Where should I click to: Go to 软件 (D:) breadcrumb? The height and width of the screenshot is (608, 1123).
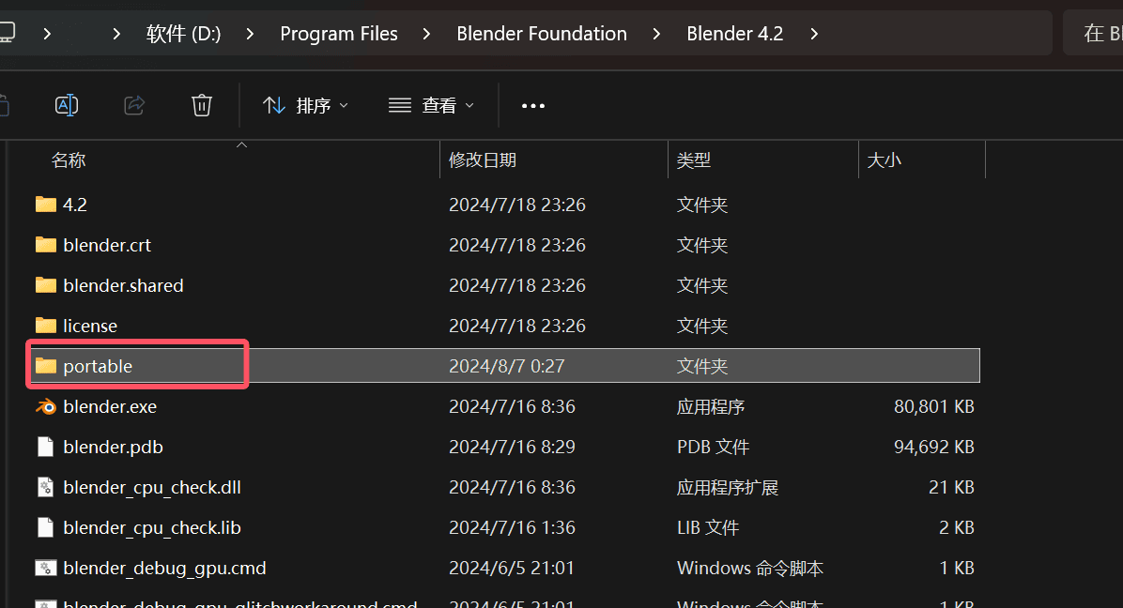coord(183,34)
